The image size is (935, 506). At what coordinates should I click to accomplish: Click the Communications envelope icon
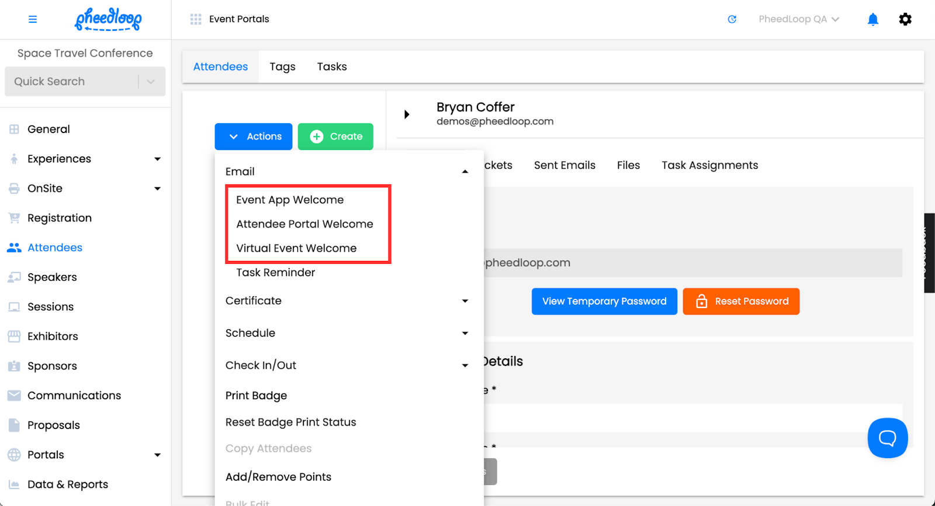click(14, 396)
